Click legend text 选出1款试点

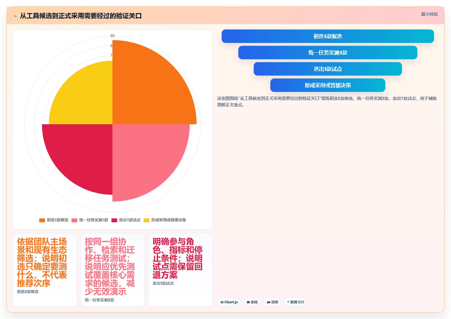tap(130, 220)
